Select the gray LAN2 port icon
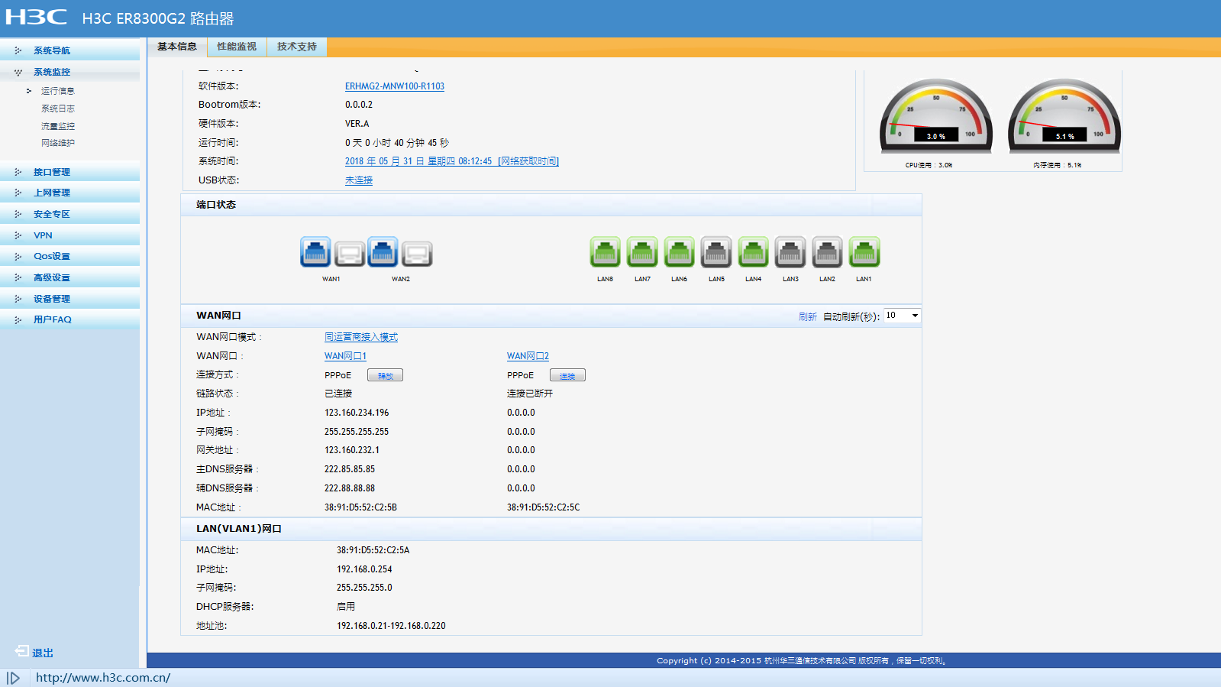The image size is (1221, 687). pos(827,252)
